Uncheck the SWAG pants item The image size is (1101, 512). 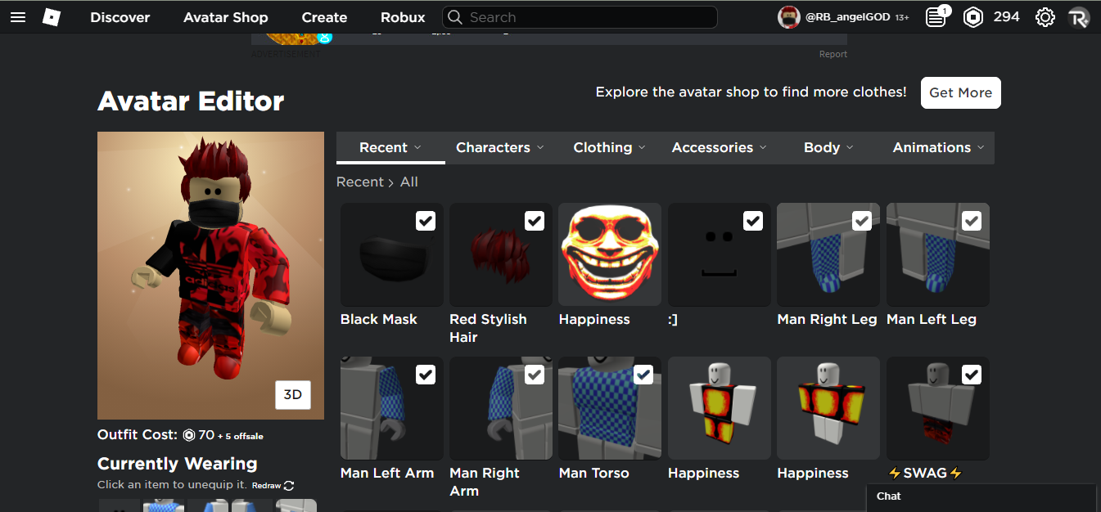click(x=972, y=375)
